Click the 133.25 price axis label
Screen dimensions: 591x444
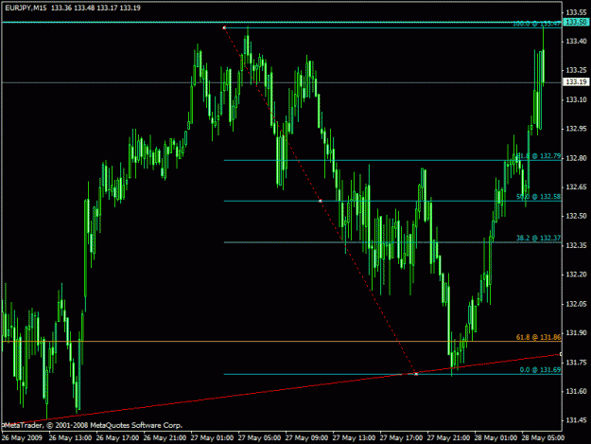(576, 70)
